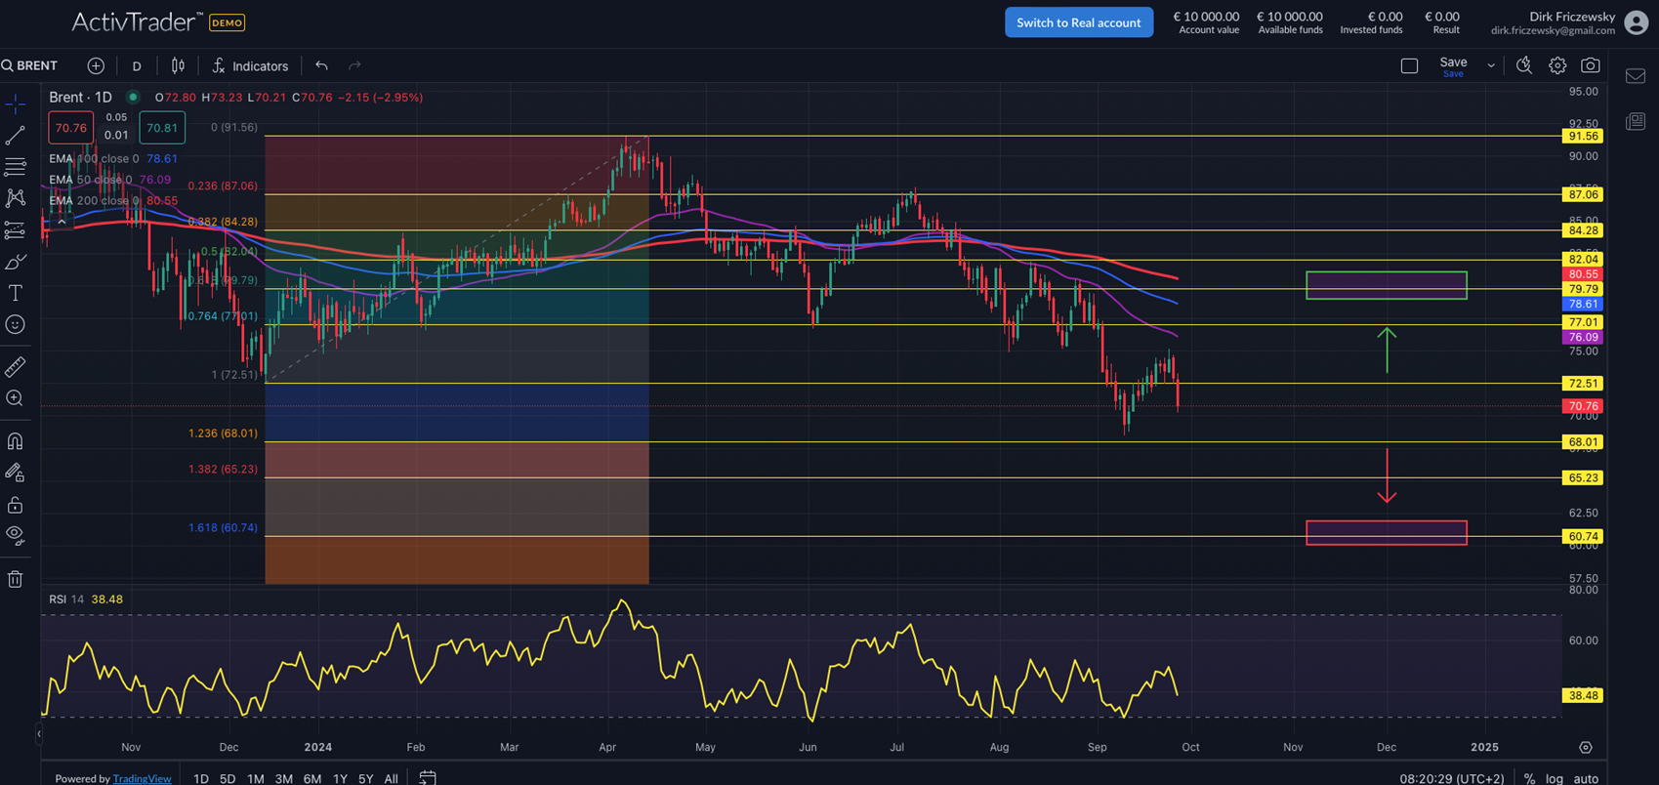This screenshot has height=785, width=1659.
Task: Click Switch to Real account button
Action: point(1078,22)
